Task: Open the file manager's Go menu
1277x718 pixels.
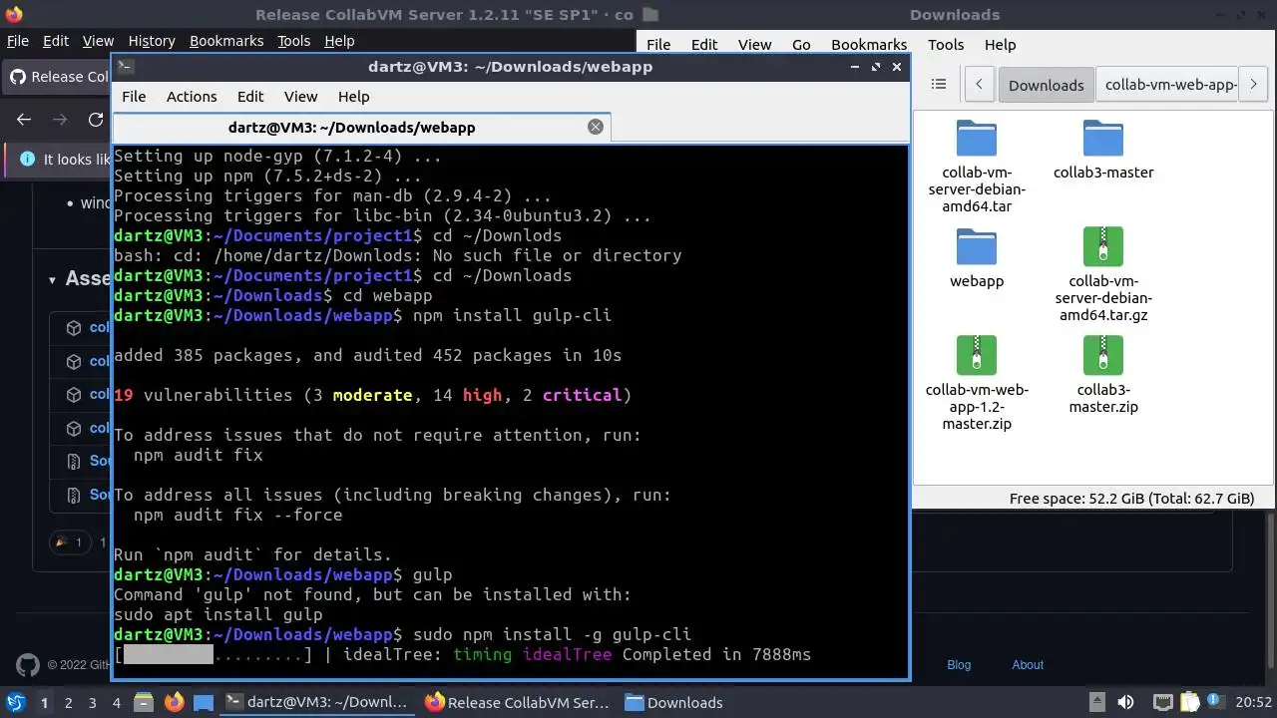Action: coord(801,45)
